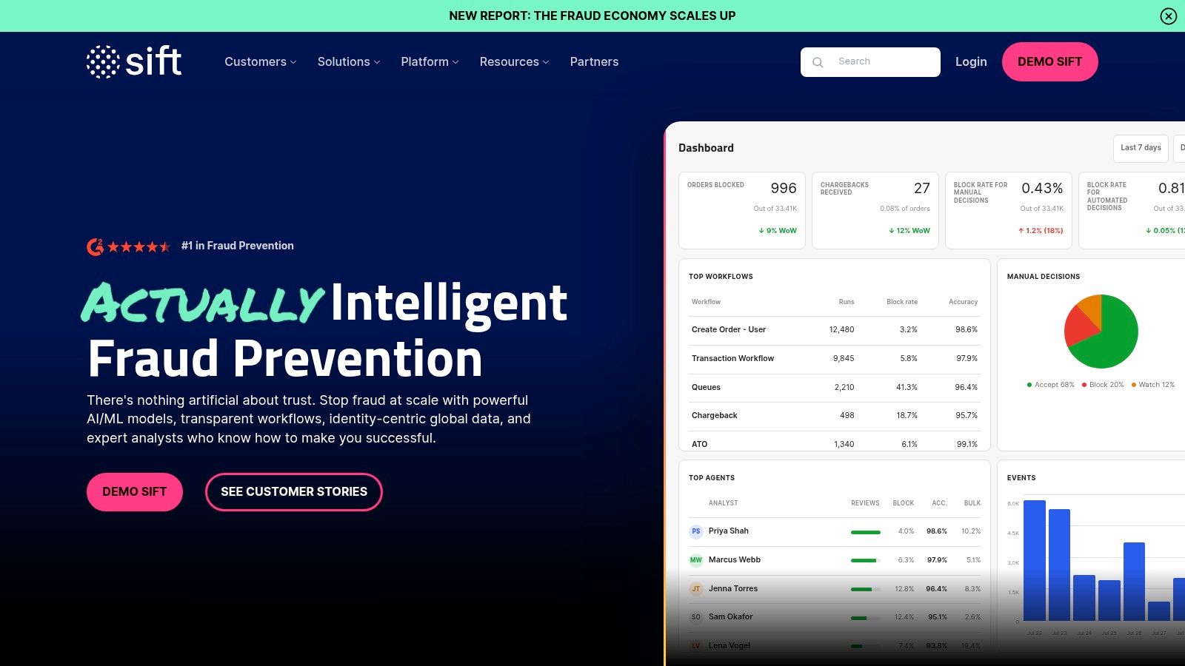The width and height of the screenshot is (1185, 666).
Task: Click See Customer Stories button
Action: point(294,492)
